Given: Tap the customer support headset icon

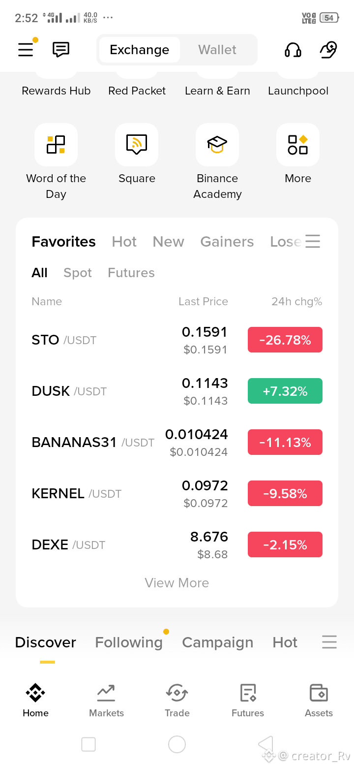Looking at the screenshot, I should click(x=293, y=50).
